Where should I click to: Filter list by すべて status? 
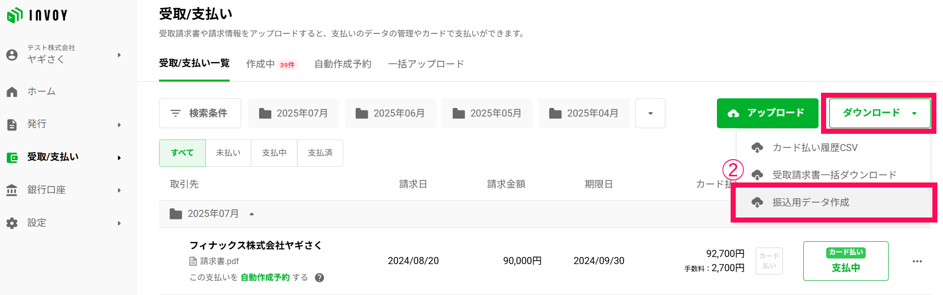[182, 153]
